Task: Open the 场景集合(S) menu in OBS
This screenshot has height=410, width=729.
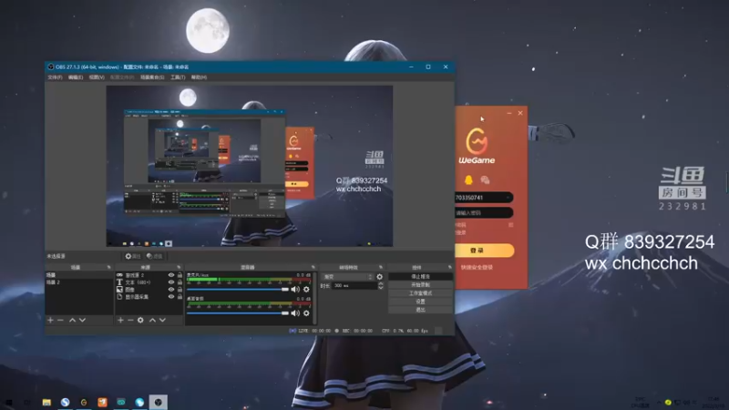Action: 152,77
